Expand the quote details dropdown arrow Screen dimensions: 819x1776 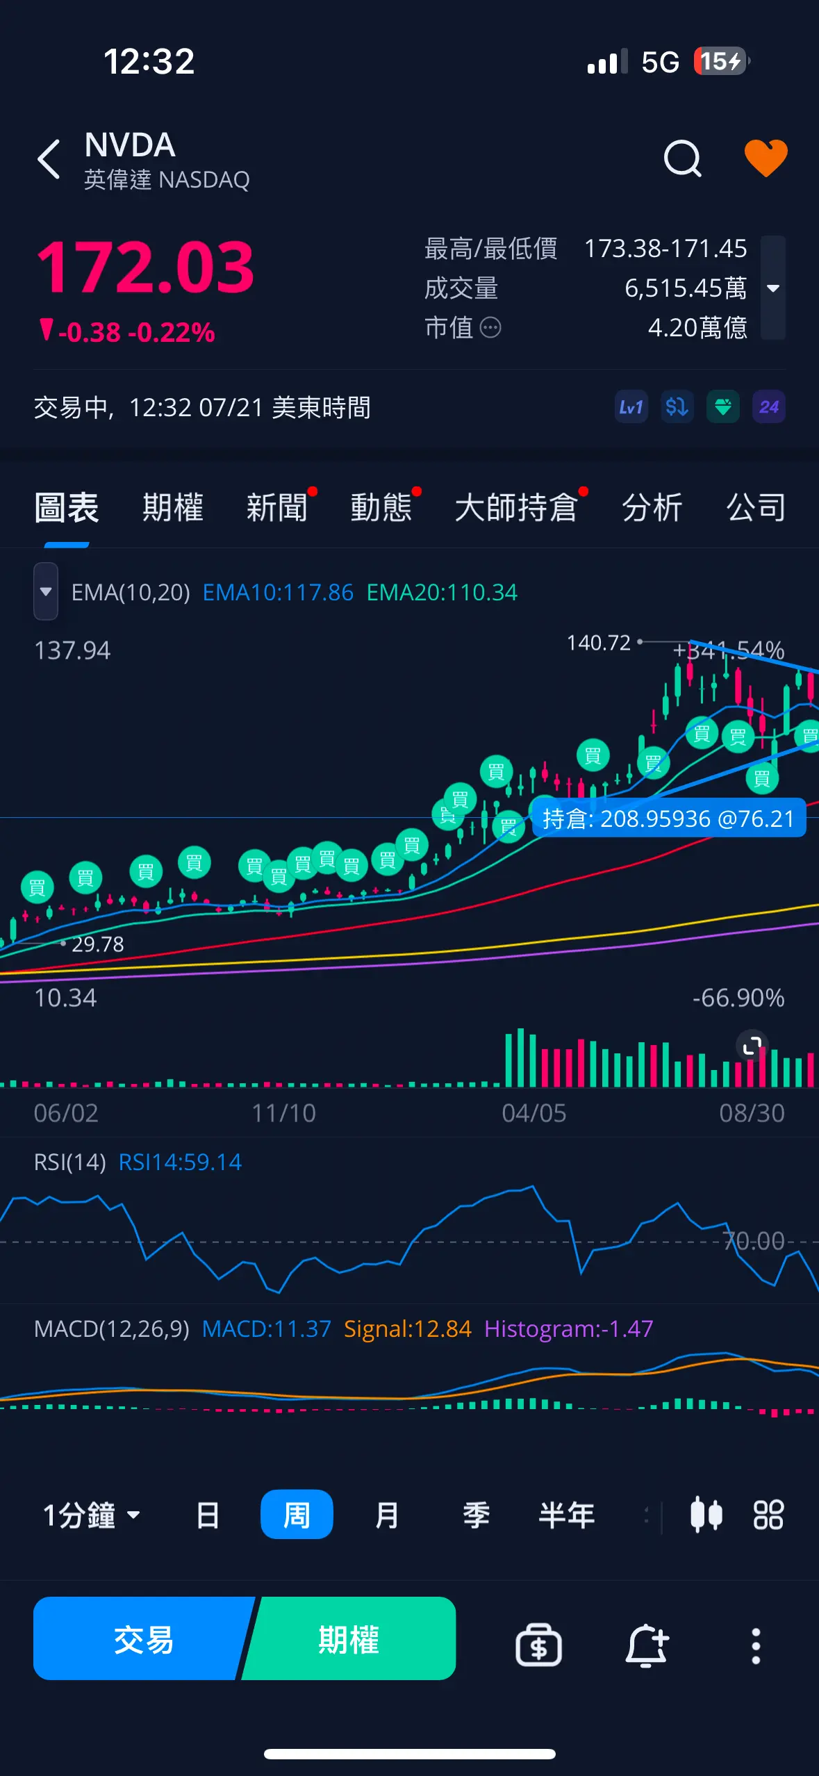click(x=773, y=288)
